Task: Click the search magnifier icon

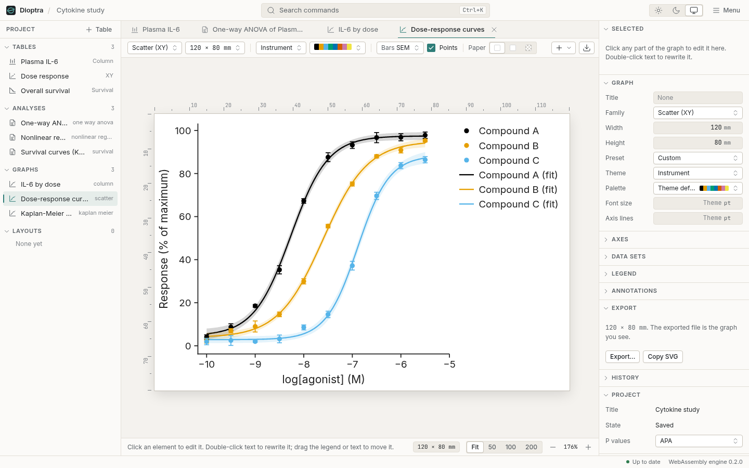Action: [271, 10]
